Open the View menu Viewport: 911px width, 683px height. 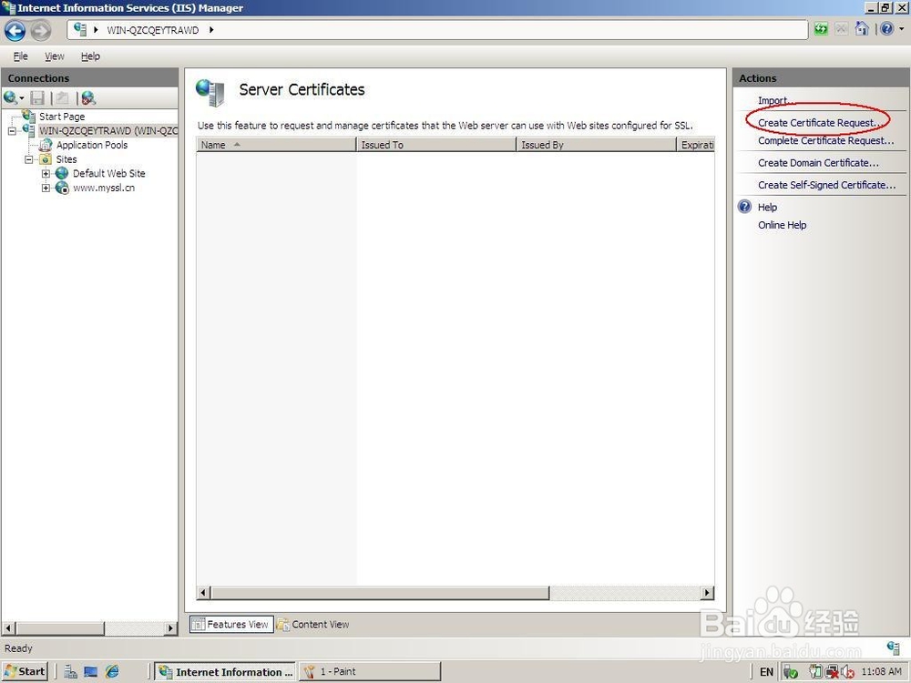click(54, 56)
